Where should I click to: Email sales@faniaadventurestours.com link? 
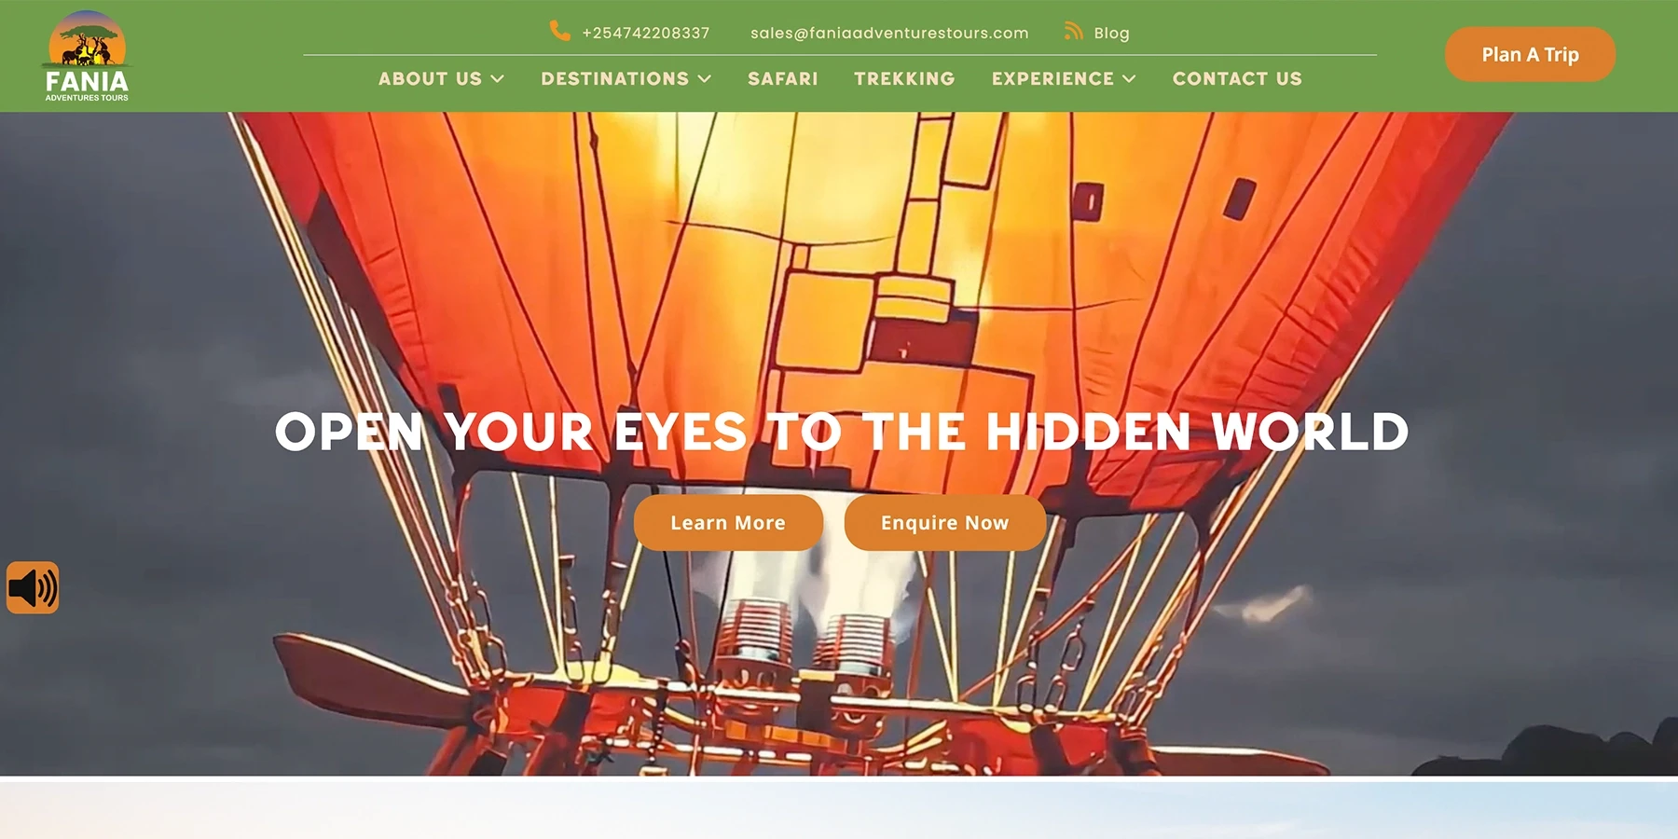tap(889, 33)
